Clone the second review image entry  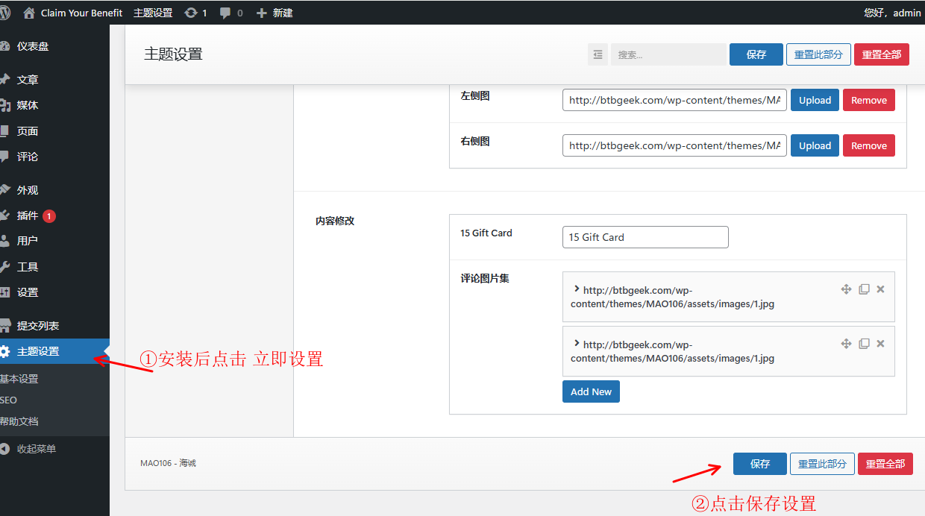(864, 344)
